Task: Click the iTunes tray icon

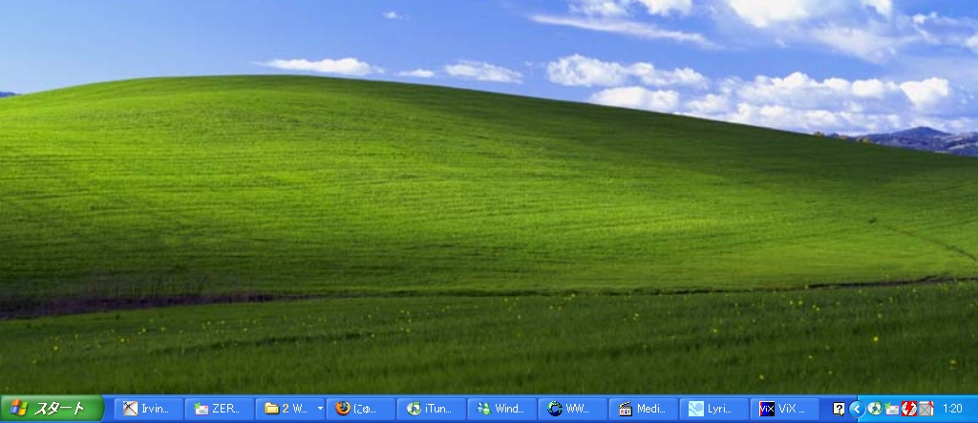Action: point(875,409)
